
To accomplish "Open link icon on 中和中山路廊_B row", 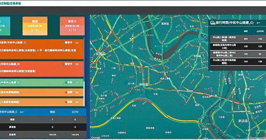I will click(x=77, y=64).
